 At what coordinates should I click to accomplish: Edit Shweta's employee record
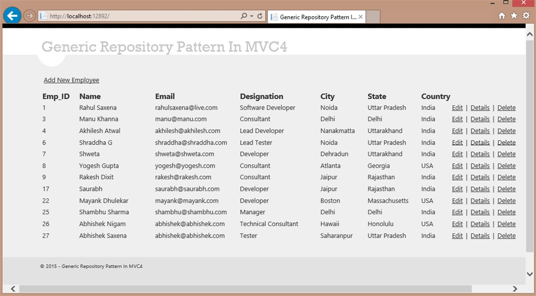[457, 154]
